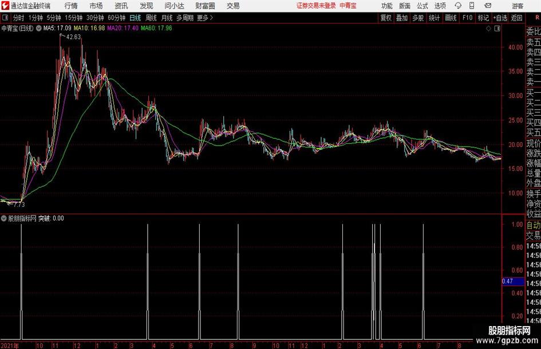541x349 pixels.
Task: Open the 资讯 menu
Action: click(x=121, y=6)
